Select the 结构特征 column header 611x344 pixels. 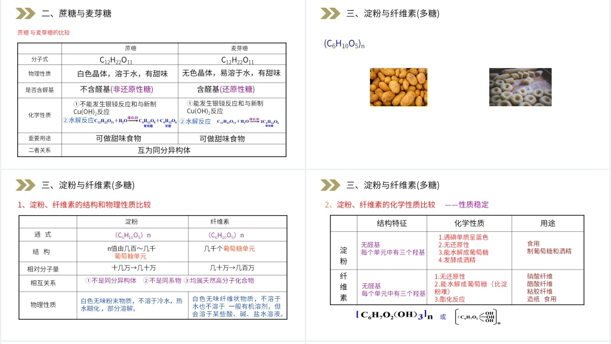coord(391,223)
